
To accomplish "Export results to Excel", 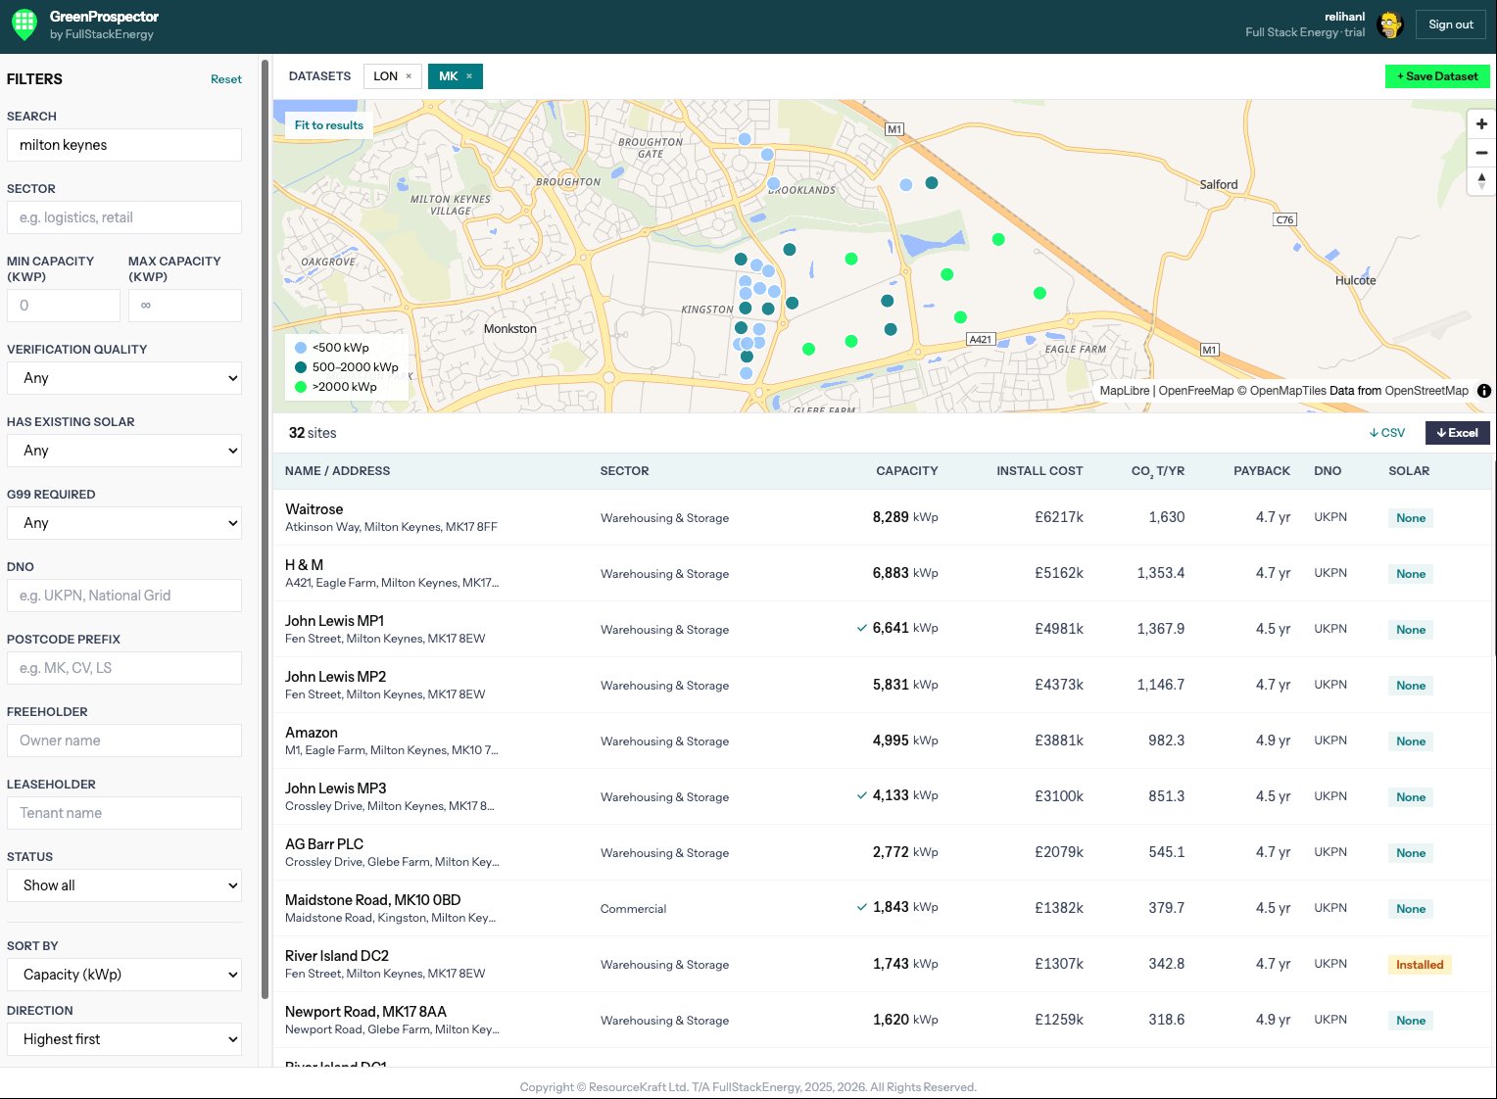I will click(1457, 433).
